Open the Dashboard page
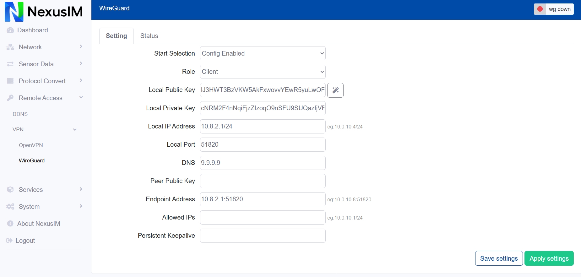Screen dimensions: 581x277 tap(33, 30)
